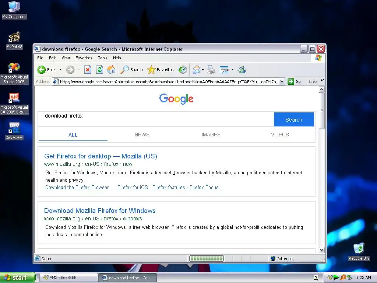Switch to the NEWS tab
This screenshot has width=377, height=283.
[142, 135]
